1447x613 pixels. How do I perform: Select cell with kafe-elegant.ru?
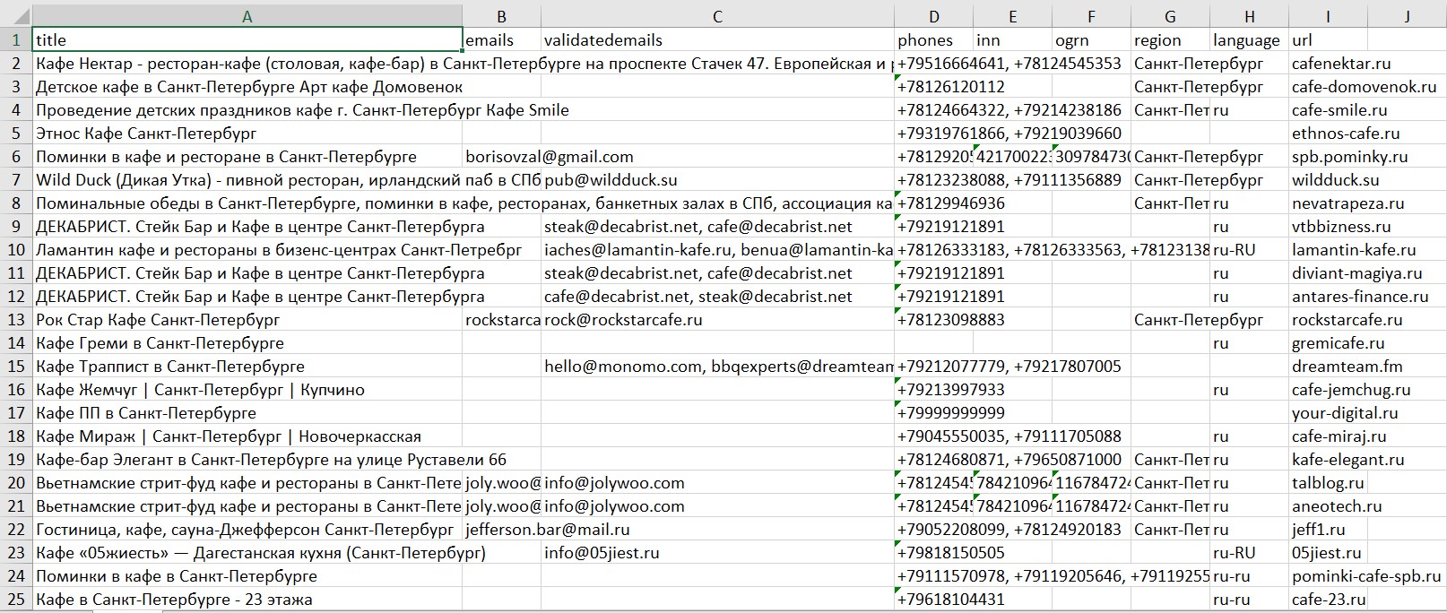(1328, 459)
